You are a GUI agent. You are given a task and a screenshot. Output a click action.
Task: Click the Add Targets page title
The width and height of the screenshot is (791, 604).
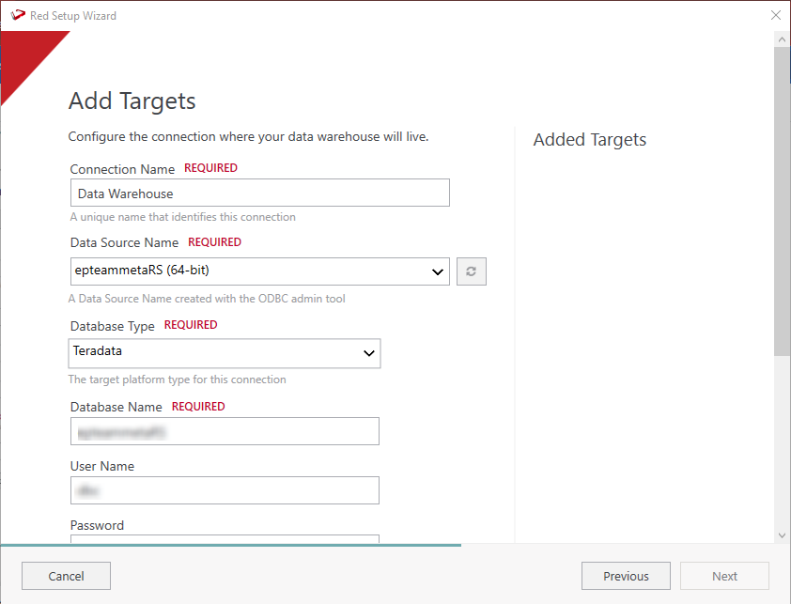tap(132, 101)
